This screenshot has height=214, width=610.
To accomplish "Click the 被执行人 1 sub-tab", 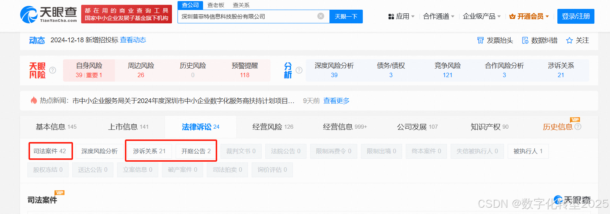I will (528, 151).
